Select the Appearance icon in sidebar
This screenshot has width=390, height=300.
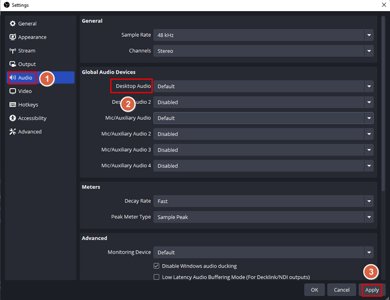coord(13,37)
